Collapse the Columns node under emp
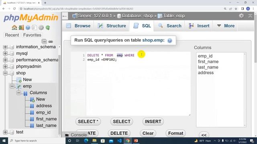The width and height of the screenshot is (257, 144). [x=19, y=93]
